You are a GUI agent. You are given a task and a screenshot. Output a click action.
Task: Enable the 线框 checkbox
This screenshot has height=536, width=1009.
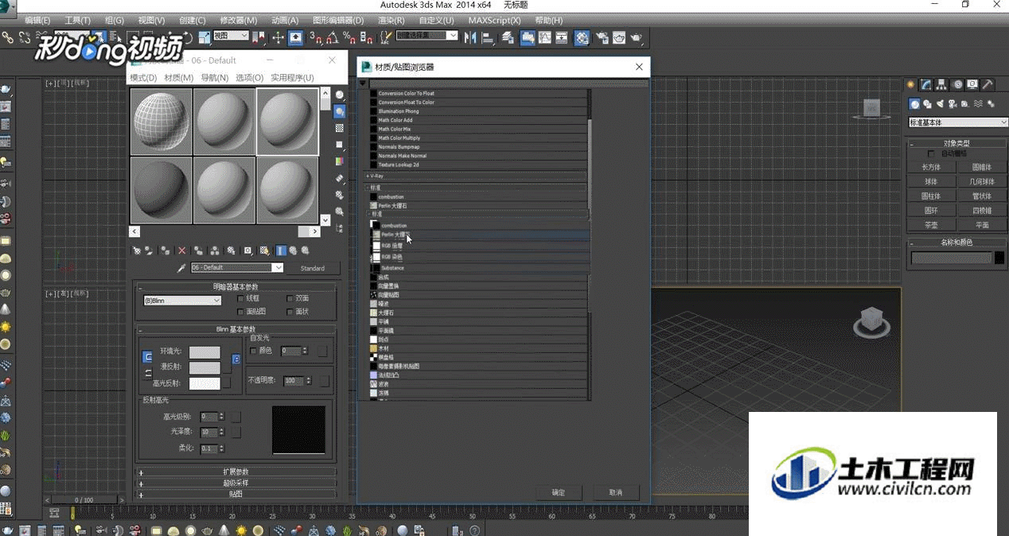[x=240, y=299]
